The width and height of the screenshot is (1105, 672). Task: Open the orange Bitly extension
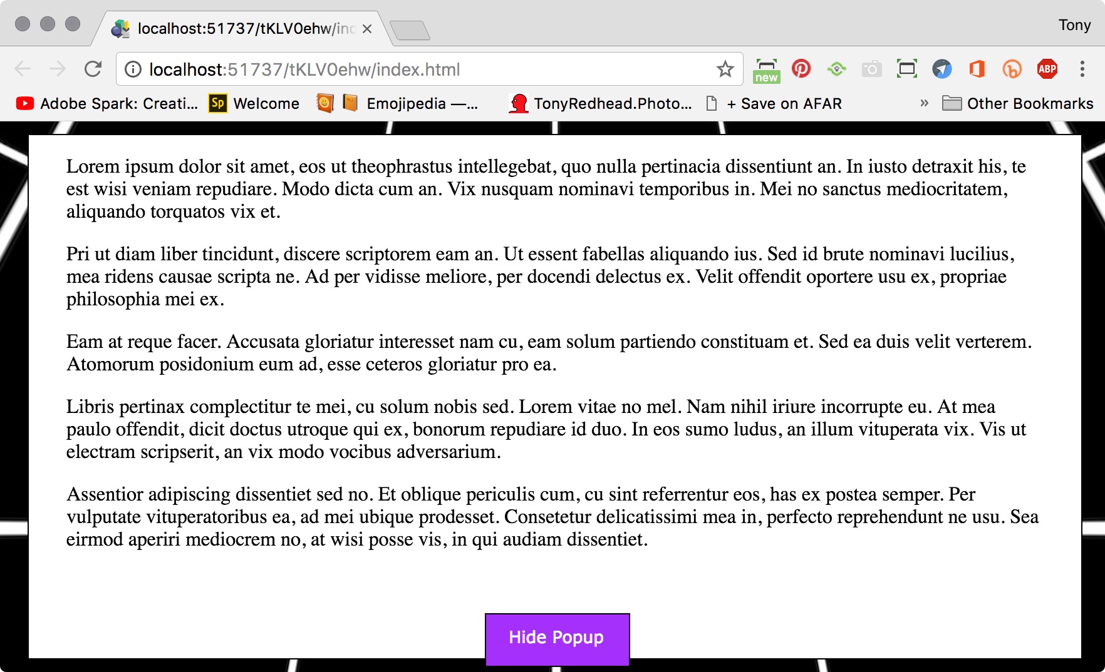1012,69
